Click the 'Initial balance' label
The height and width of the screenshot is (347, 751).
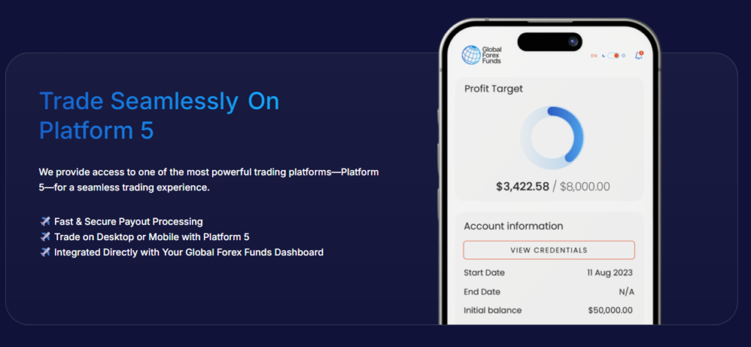pos(492,310)
